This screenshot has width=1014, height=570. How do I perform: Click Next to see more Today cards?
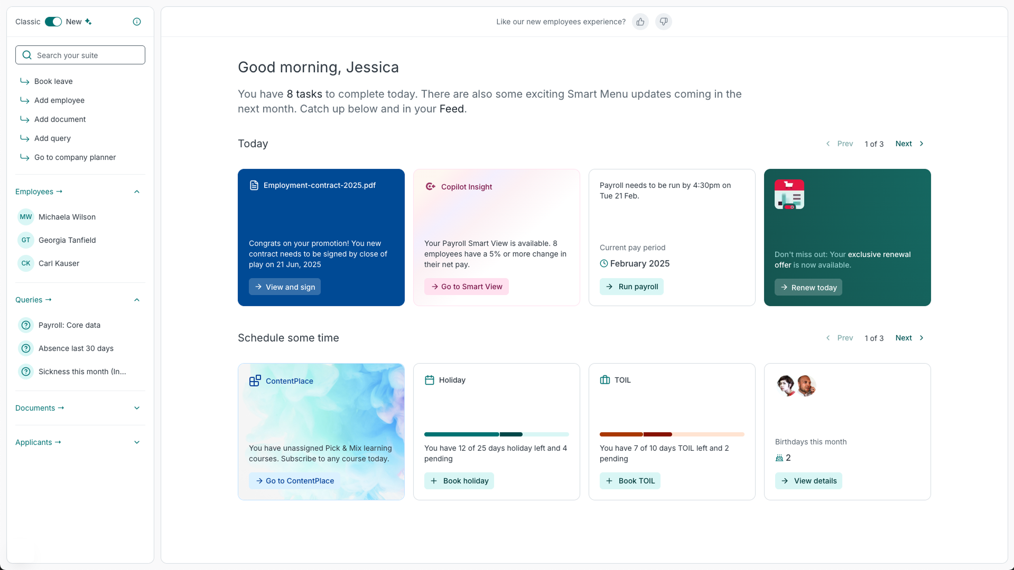tap(905, 144)
